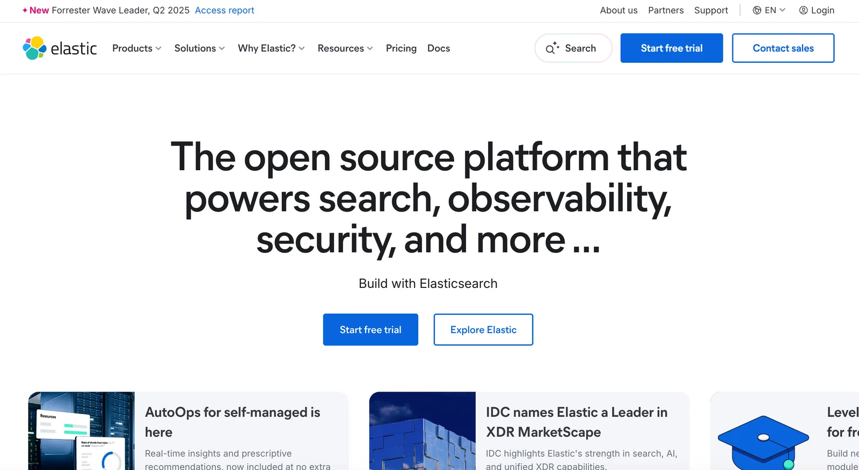
Task: Click the search magnifier sparkle icon
Action: coord(552,48)
